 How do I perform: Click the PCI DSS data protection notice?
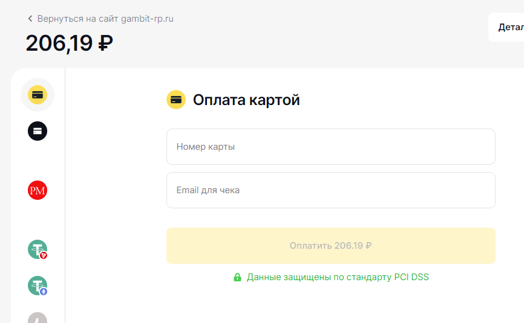point(338,277)
